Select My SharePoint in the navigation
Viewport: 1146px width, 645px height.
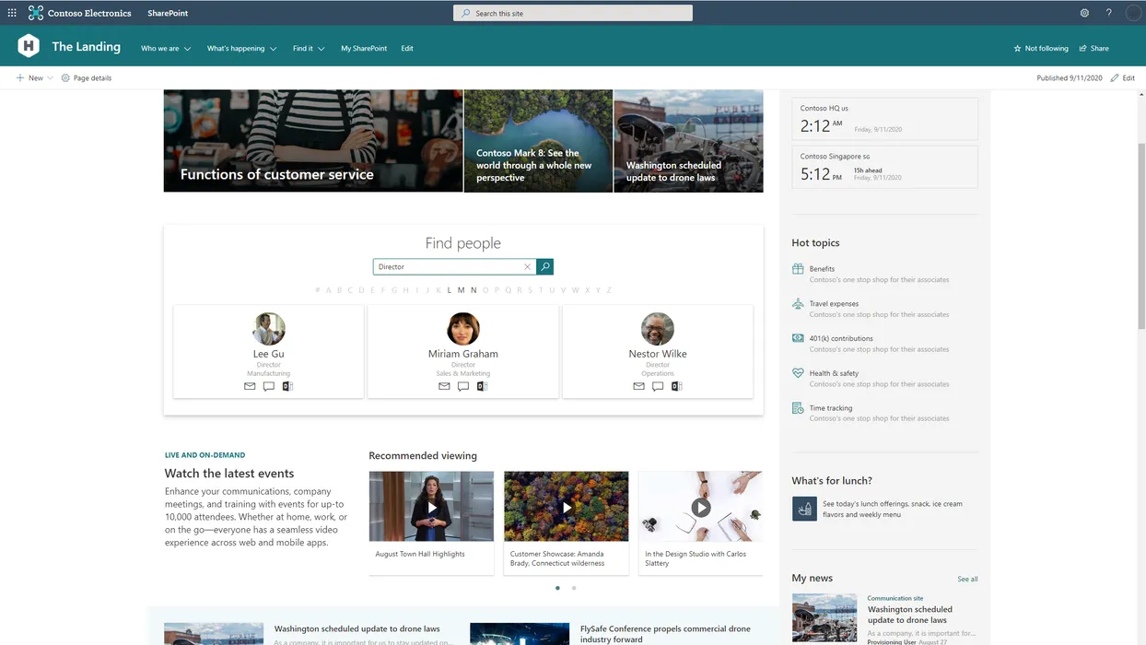point(363,48)
